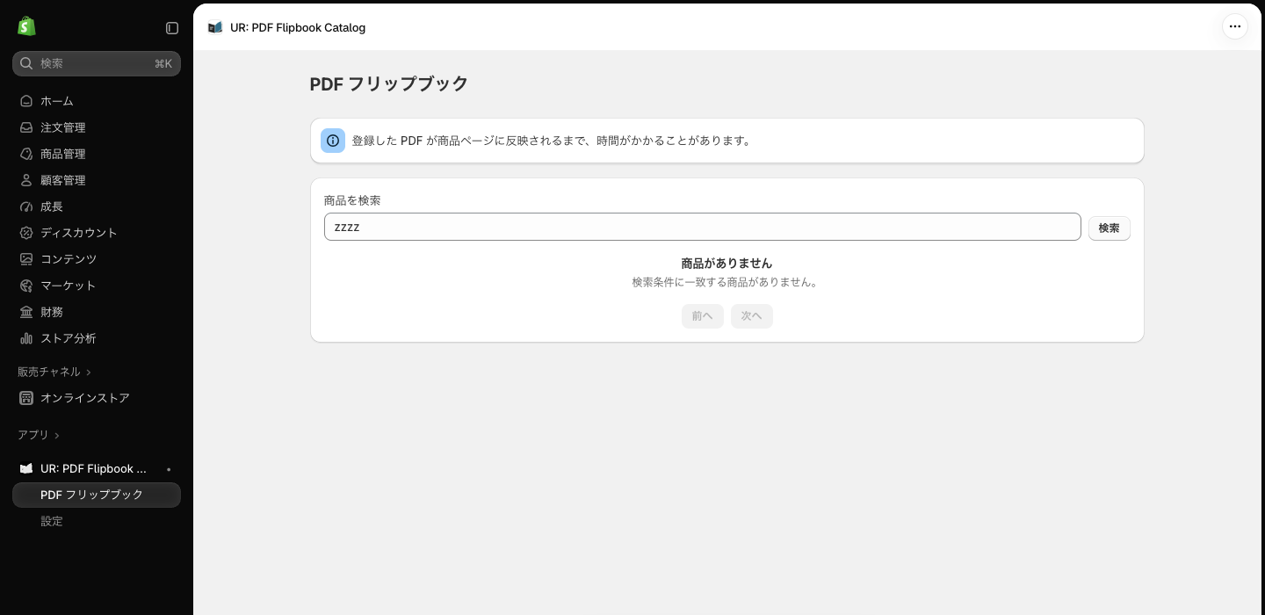Click the Shopify logo icon
Viewport: 1265px width, 615px height.
point(26,26)
